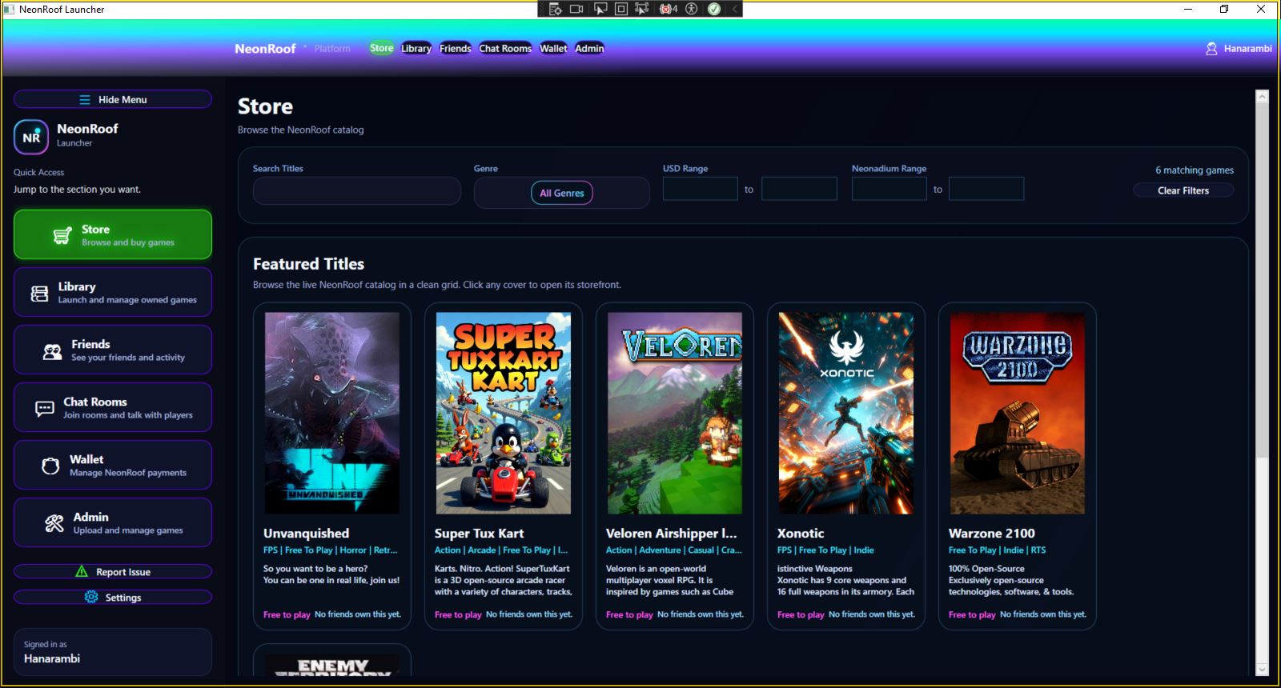Click the hamburger icon beside Hide Menu

pyautogui.click(x=85, y=99)
